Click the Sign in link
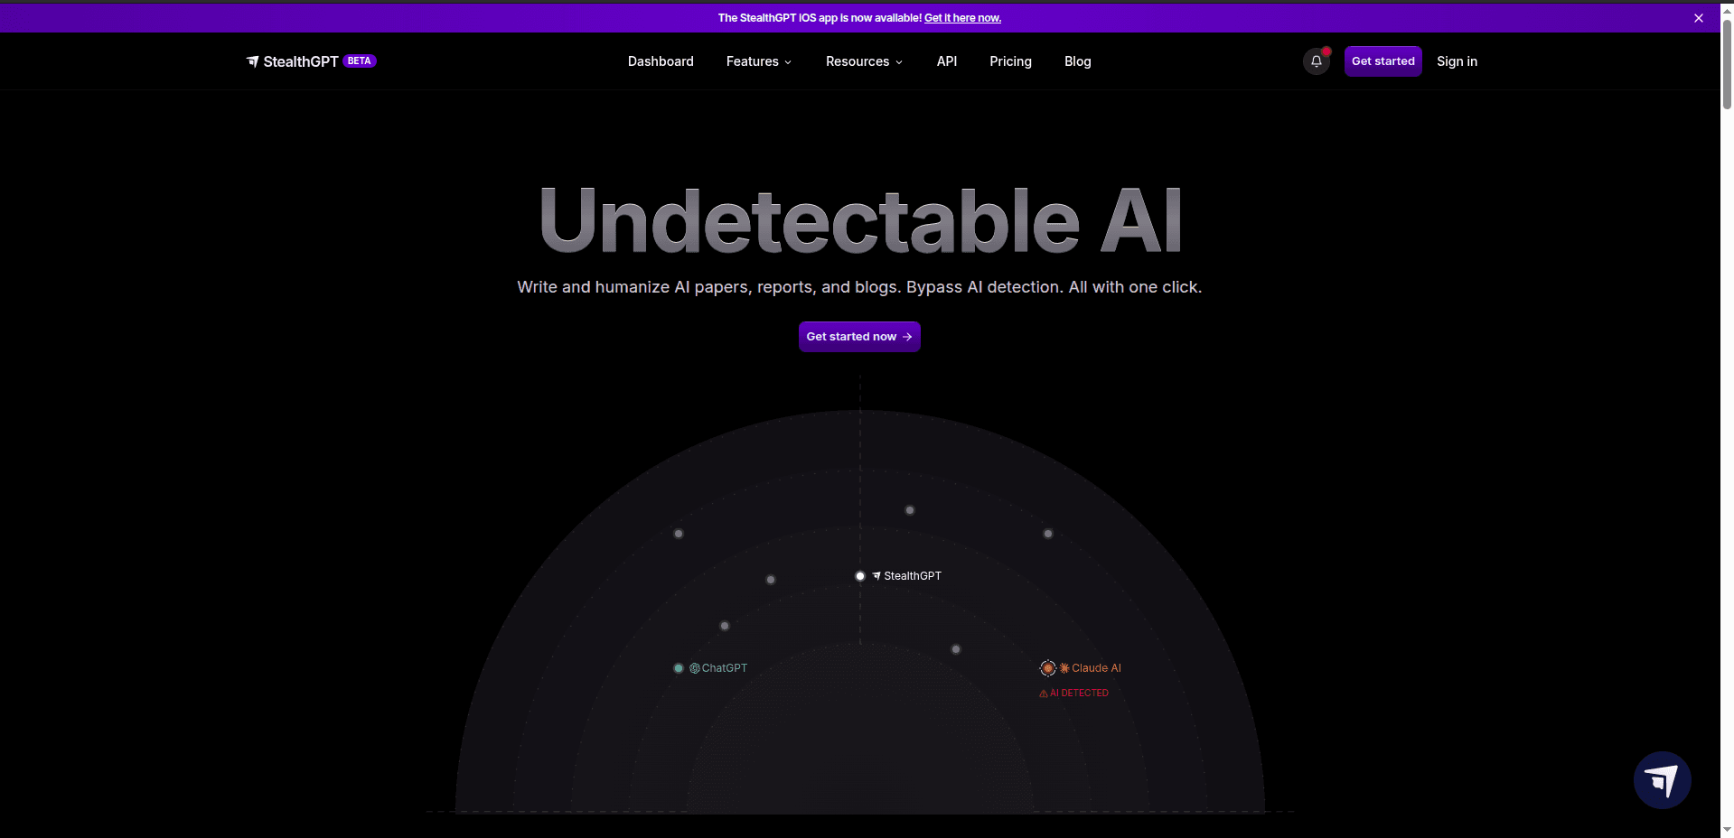The width and height of the screenshot is (1734, 838). (x=1457, y=61)
